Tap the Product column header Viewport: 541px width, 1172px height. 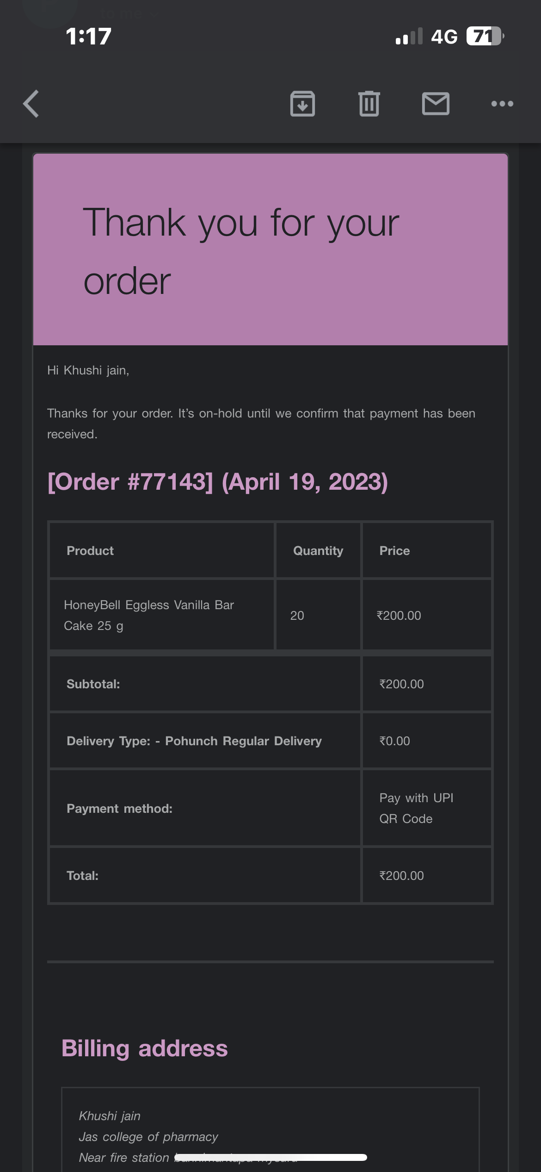click(x=90, y=551)
